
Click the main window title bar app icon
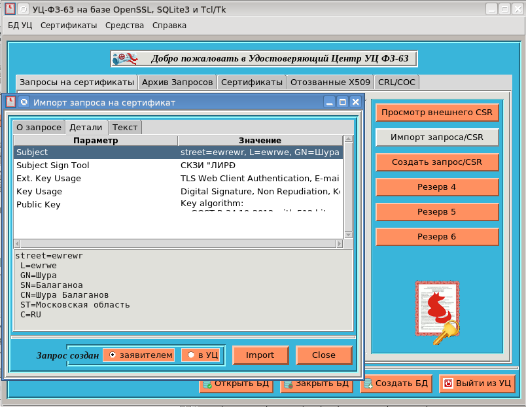coord(10,9)
